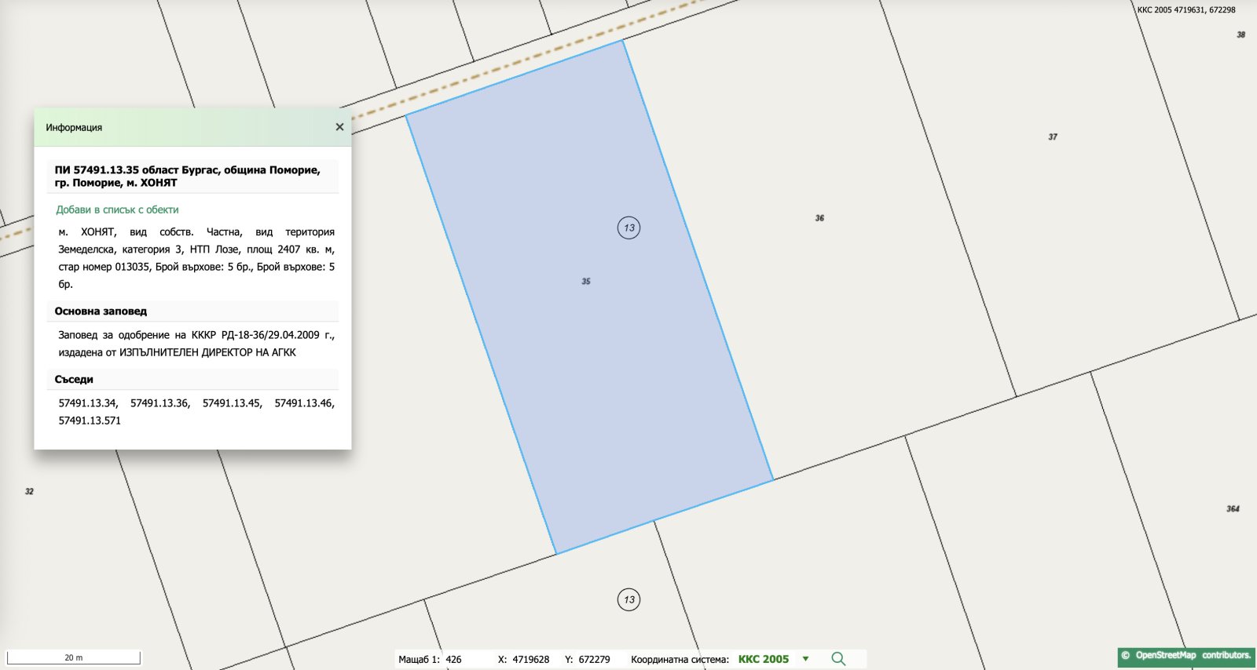The image size is (1257, 670).
Task: Select the ККС 2005 coordinate system label
Action: [763, 659]
